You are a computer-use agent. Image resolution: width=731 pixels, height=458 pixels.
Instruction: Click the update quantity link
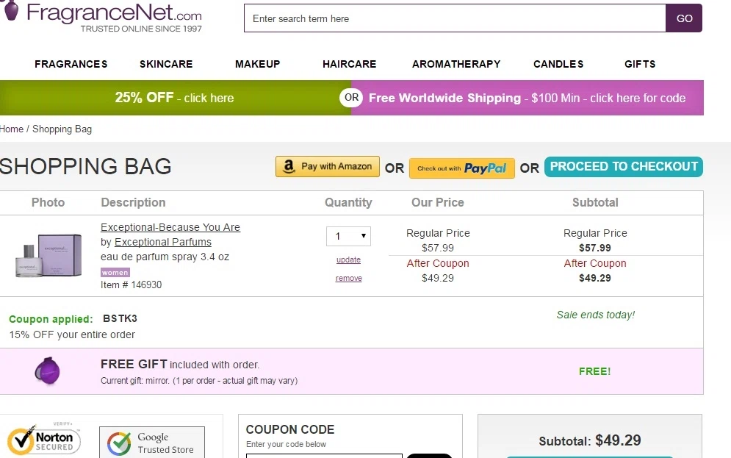[348, 260]
